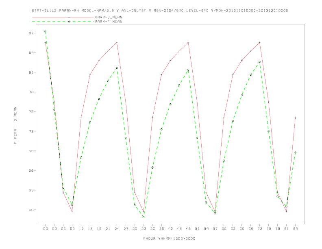
Task: Click the O_MEAN peak marker at hour 72
Action: coord(259,43)
